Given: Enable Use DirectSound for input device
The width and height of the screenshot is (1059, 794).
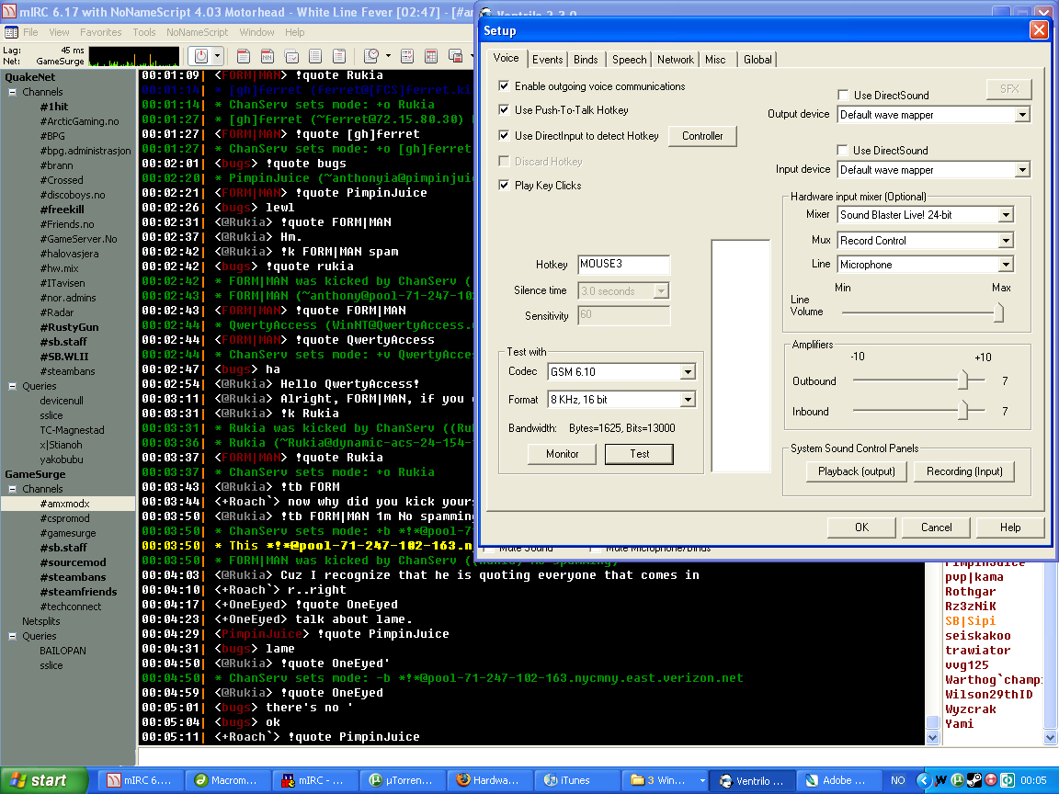Looking at the screenshot, I should [842, 150].
